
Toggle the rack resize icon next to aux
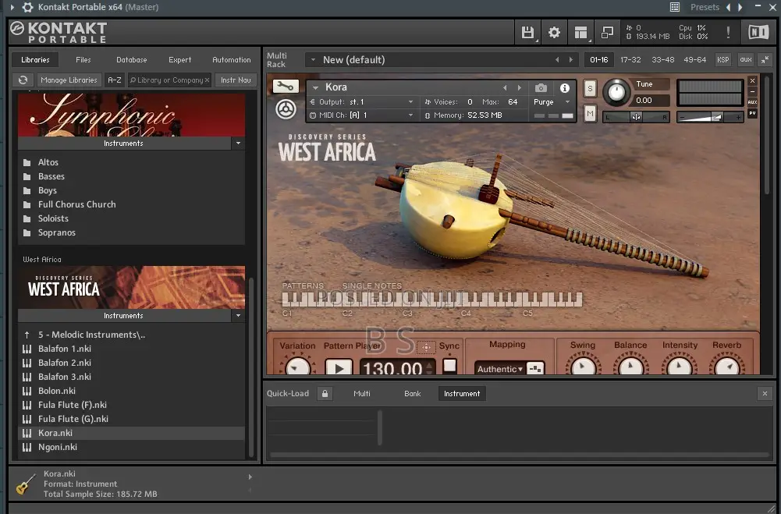pos(765,60)
